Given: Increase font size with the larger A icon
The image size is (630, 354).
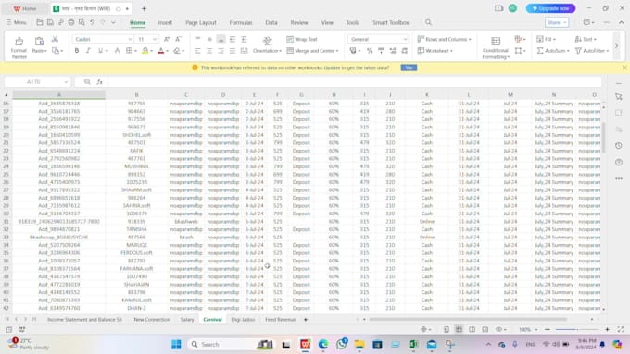Looking at the screenshot, I should point(167,39).
